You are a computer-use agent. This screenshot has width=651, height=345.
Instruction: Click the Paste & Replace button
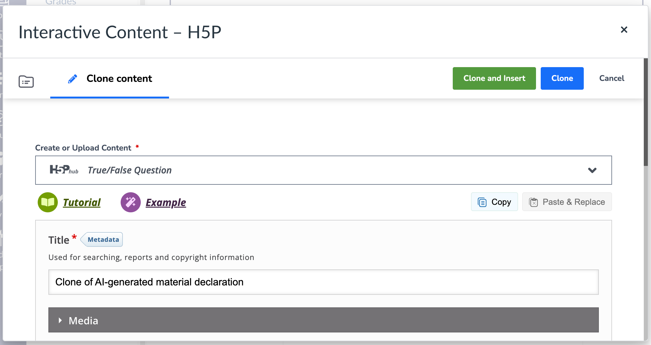[567, 202]
